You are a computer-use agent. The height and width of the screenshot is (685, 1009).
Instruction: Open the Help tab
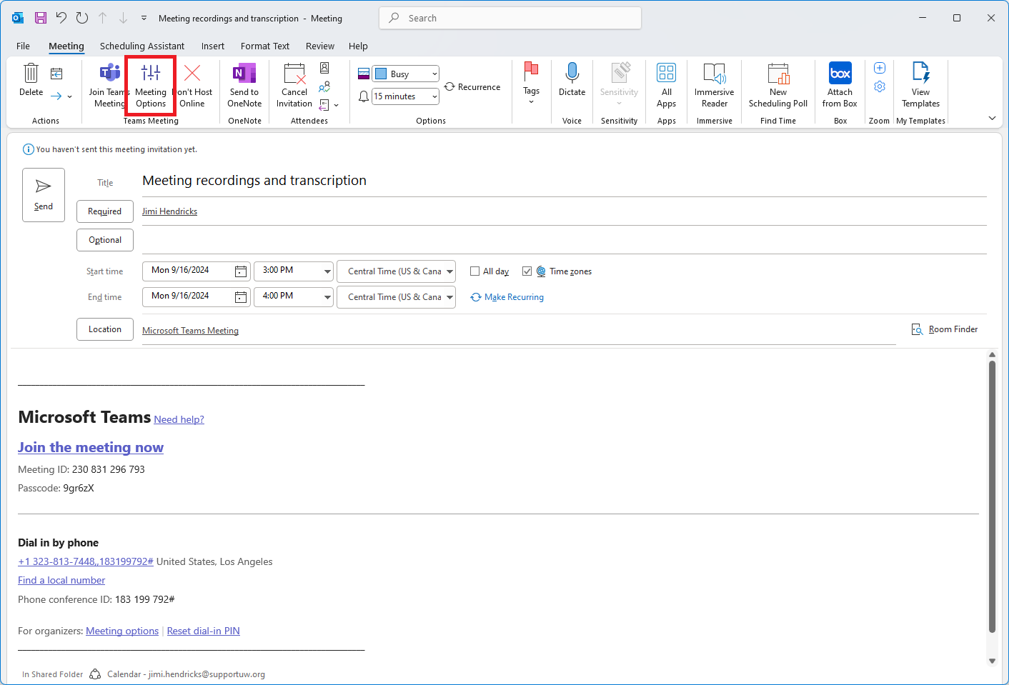[x=358, y=46]
